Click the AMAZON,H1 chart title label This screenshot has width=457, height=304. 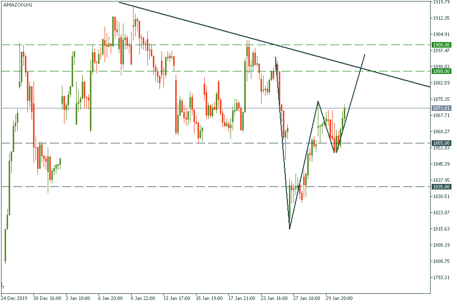[x=18, y=5]
